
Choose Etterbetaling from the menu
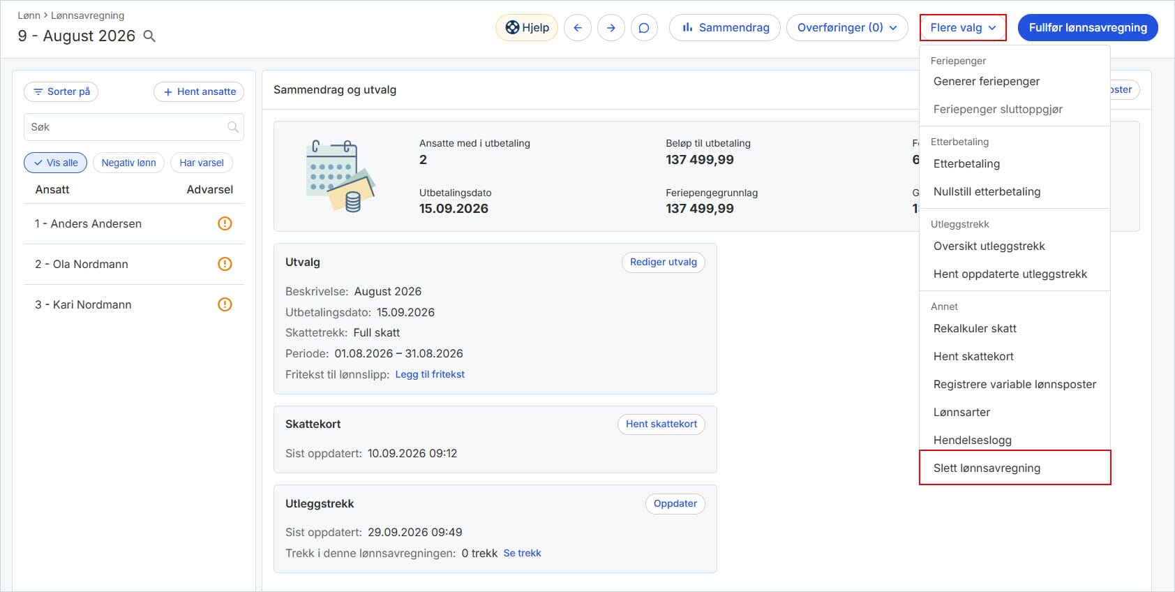(1015, 163)
